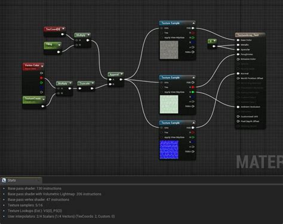Screen dimensions: 283x224
Task: Click Normal input pin on material node
Action: (238, 73)
